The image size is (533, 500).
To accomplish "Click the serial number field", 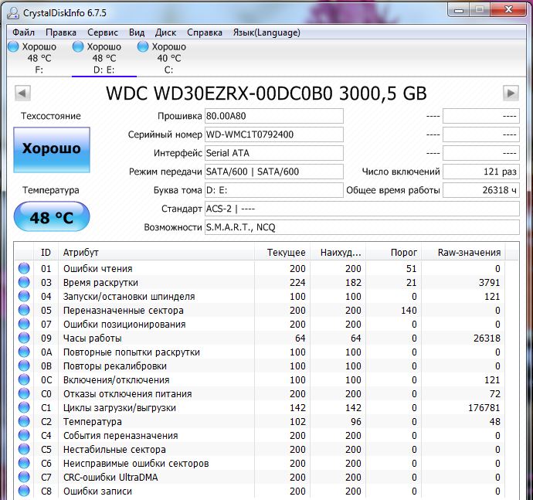I will tap(273, 134).
